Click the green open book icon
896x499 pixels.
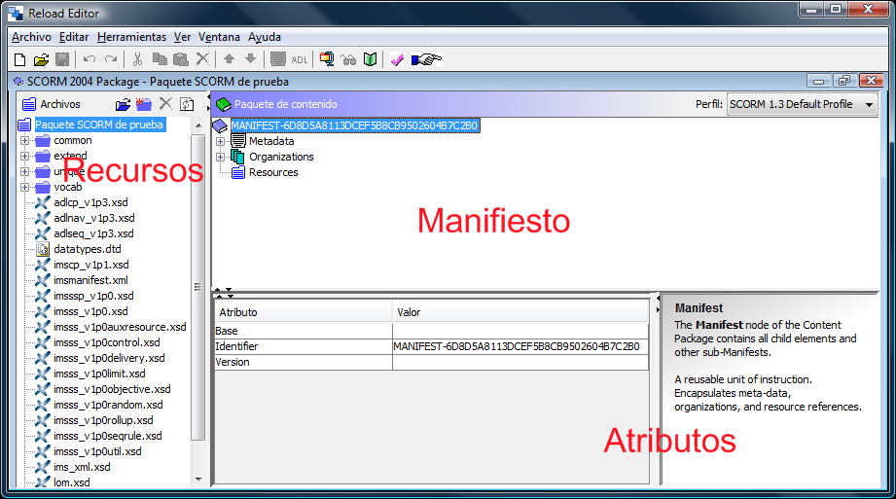coord(371,59)
